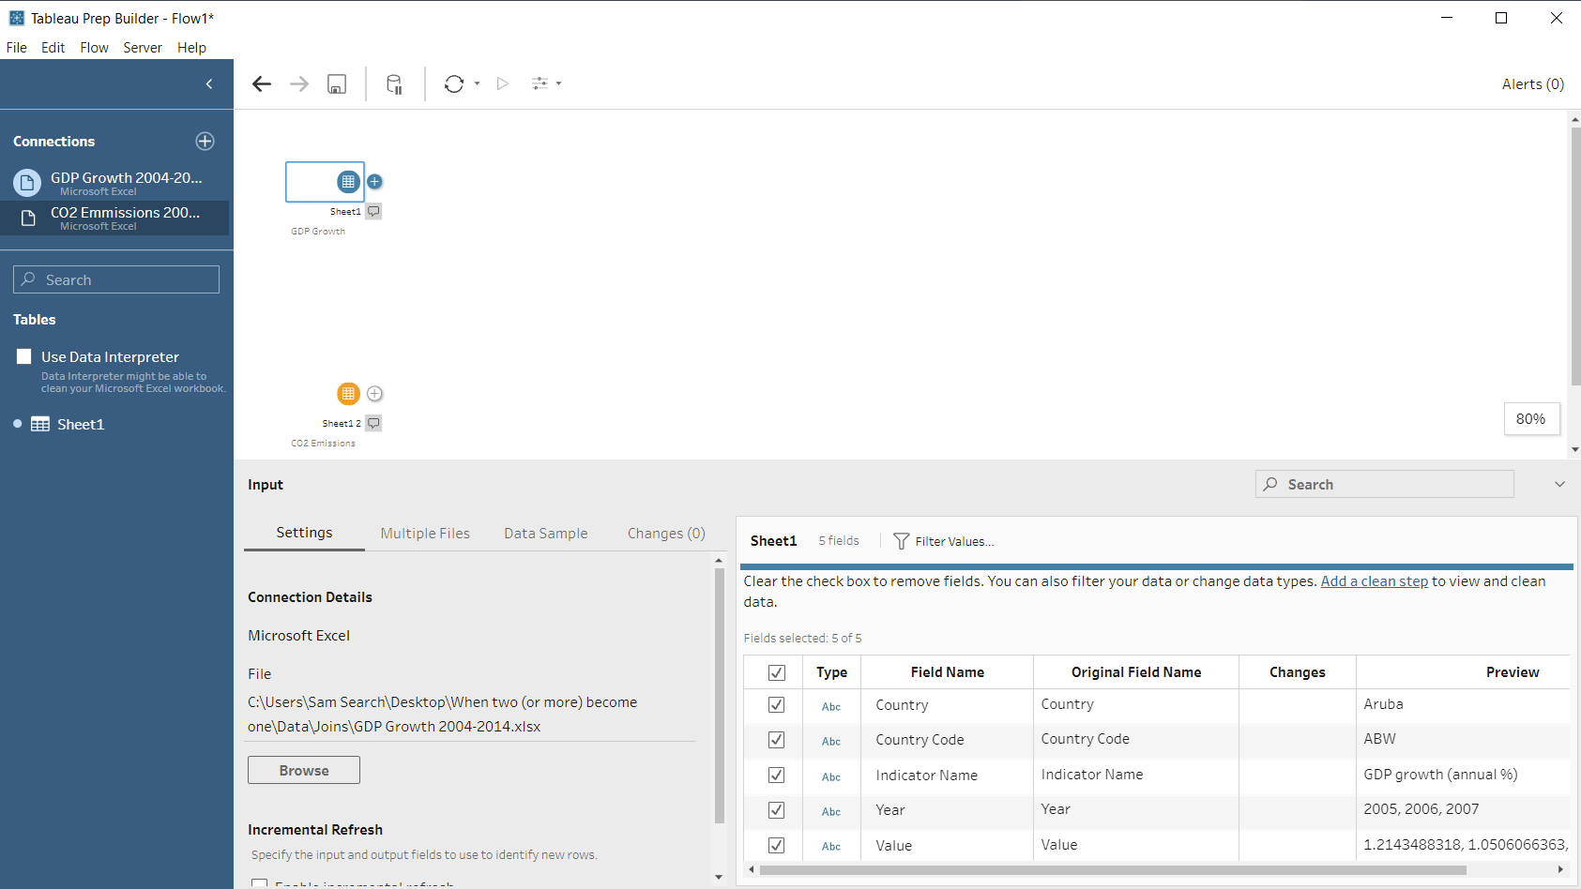Follow the Add a clean step link
Screen dimensions: 1581x889
[x=1374, y=580]
